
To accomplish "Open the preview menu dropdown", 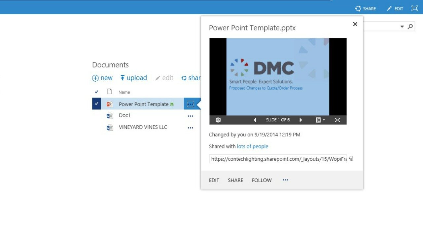I will [x=320, y=120].
